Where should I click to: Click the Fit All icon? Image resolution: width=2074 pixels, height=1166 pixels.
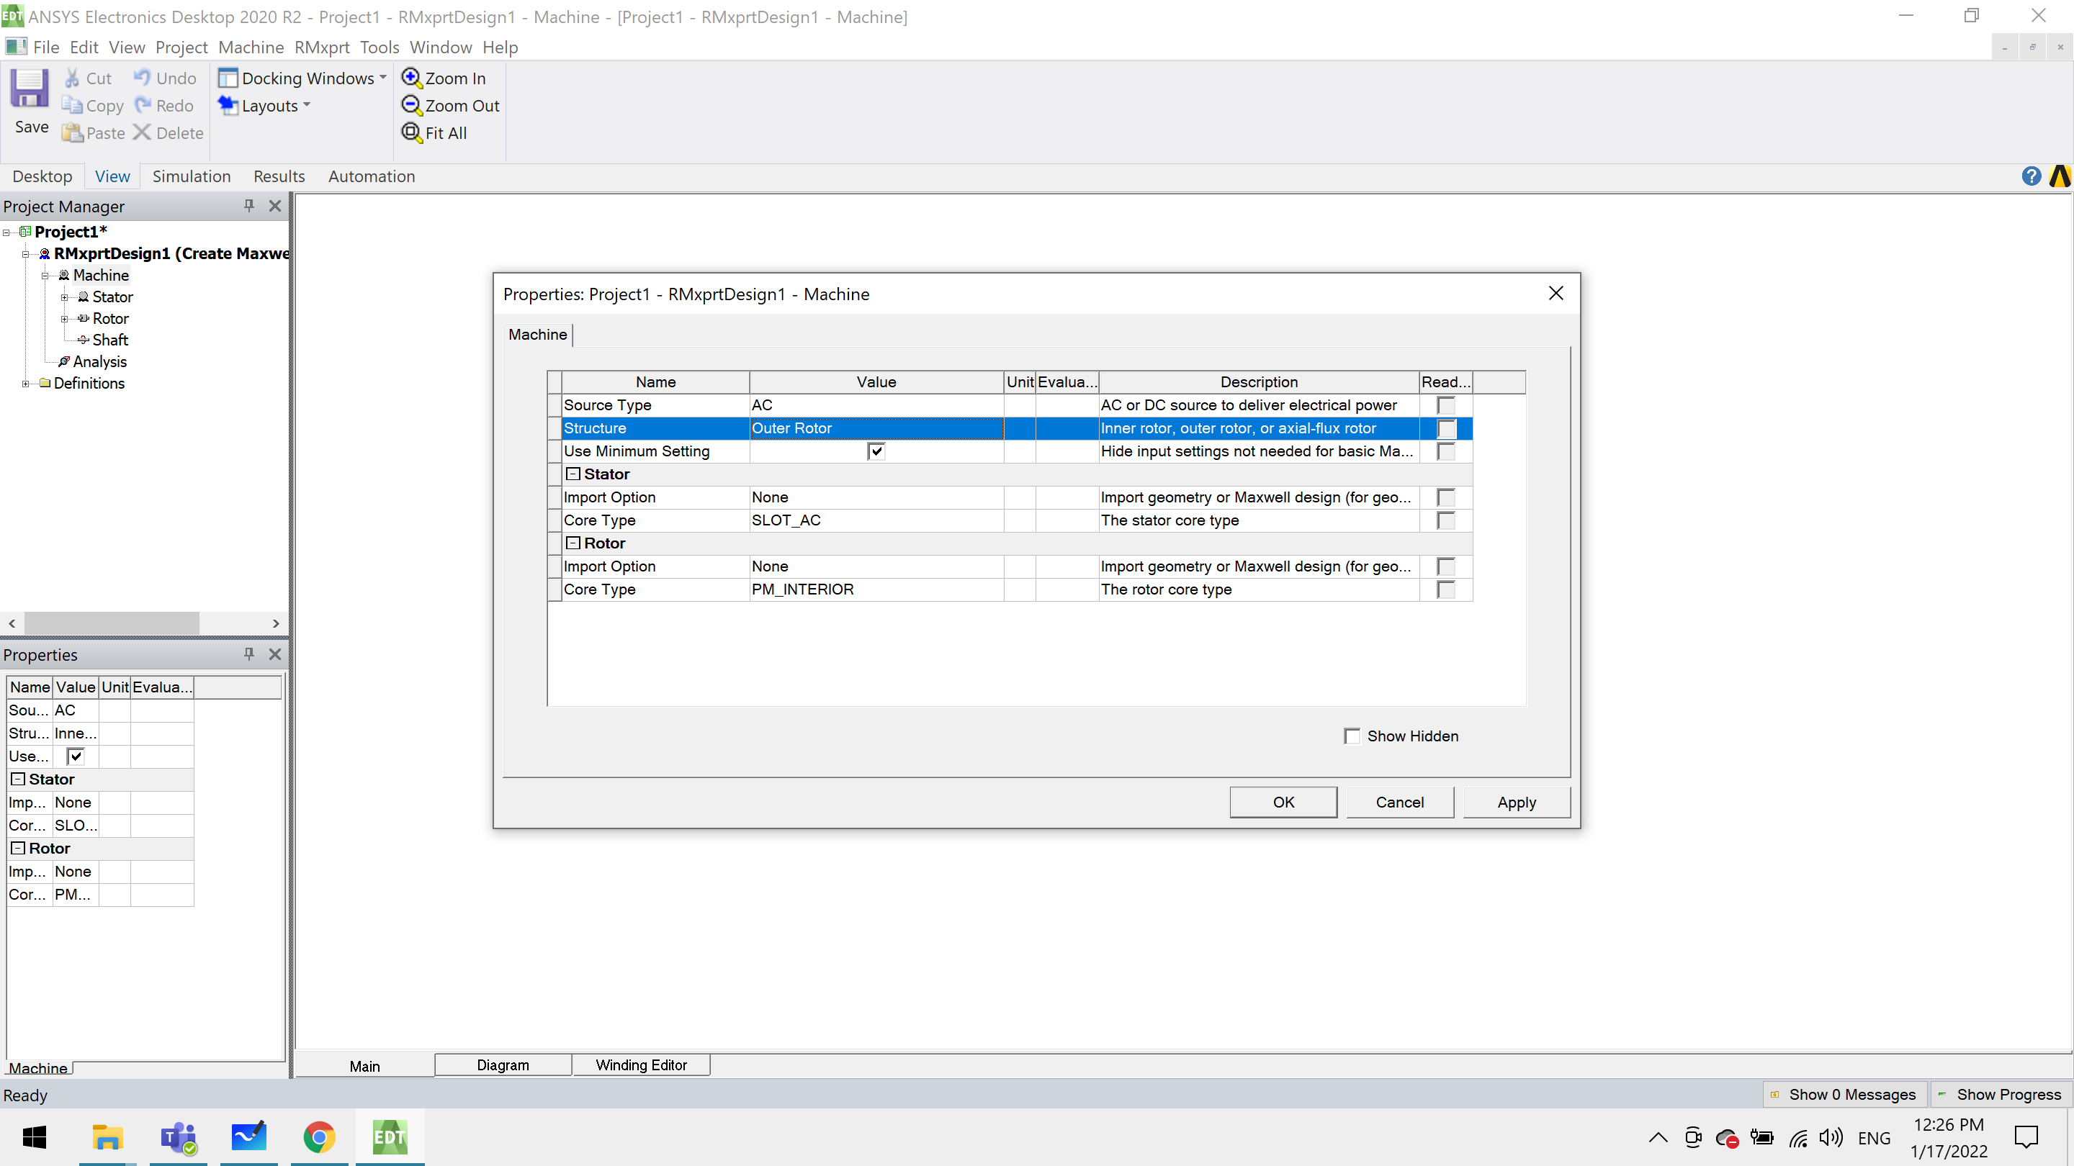[x=411, y=132]
